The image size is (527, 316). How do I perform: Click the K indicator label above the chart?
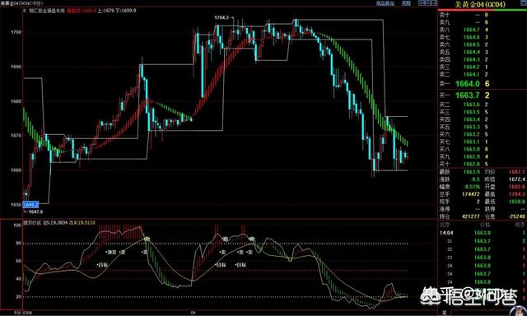pos(25,11)
